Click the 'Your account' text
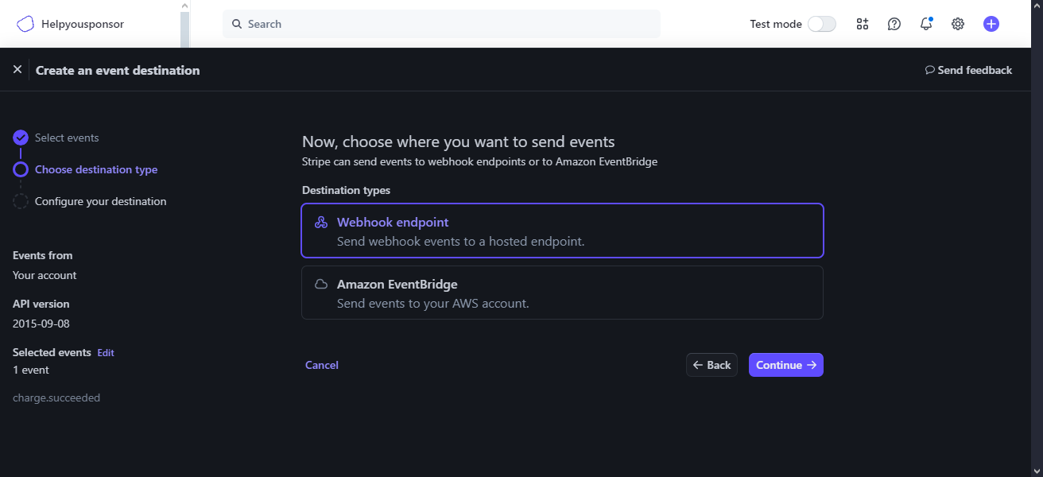This screenshot has height=477, width=1043. (x=45, y=275)
